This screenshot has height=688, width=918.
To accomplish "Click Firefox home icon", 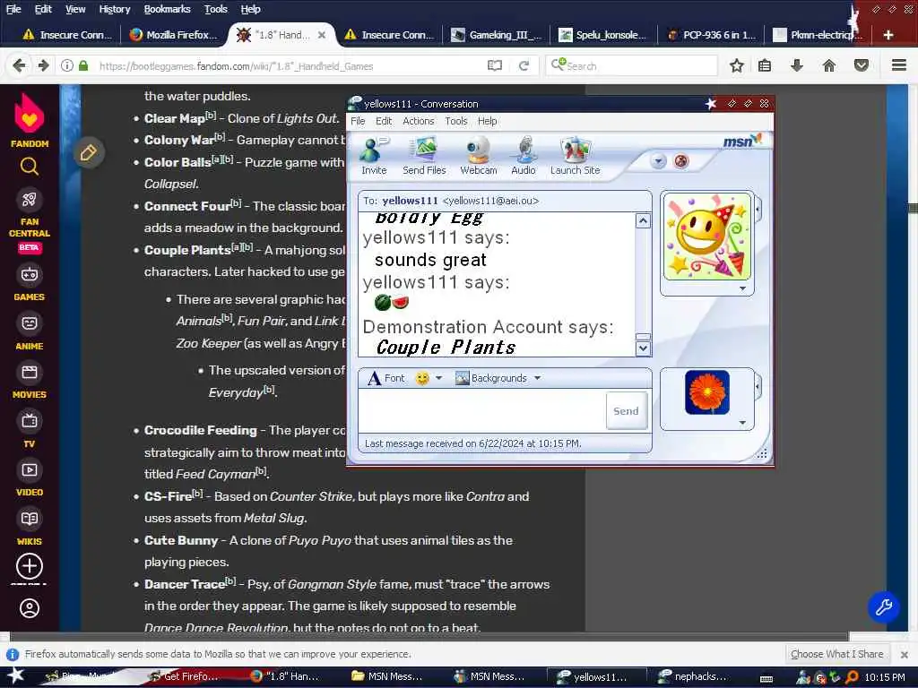I will point(829,65).
